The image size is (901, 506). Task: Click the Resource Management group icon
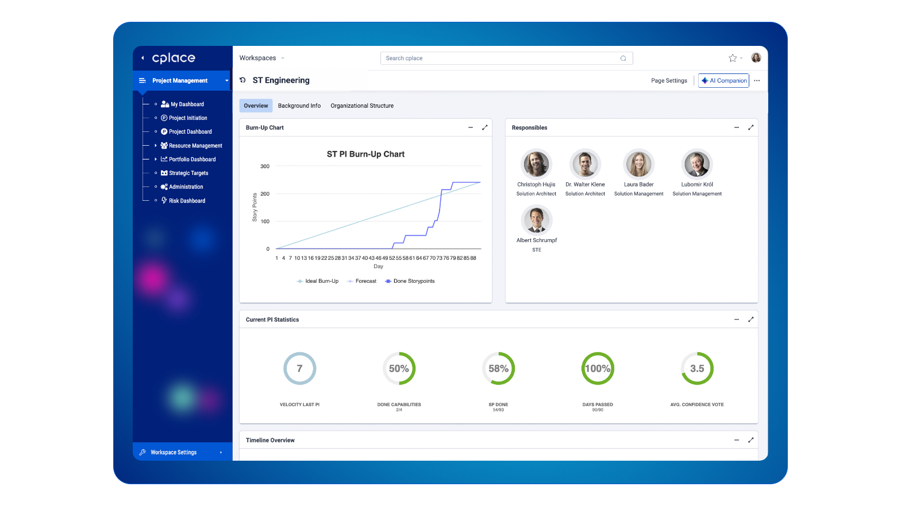[164, 146]
